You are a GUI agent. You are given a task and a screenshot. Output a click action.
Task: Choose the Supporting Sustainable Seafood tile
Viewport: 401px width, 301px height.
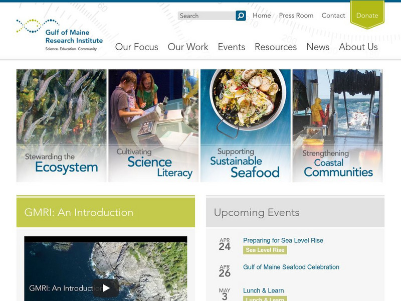(246, 126)
